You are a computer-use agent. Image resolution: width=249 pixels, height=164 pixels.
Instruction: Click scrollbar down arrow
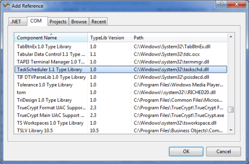point(231,130)
